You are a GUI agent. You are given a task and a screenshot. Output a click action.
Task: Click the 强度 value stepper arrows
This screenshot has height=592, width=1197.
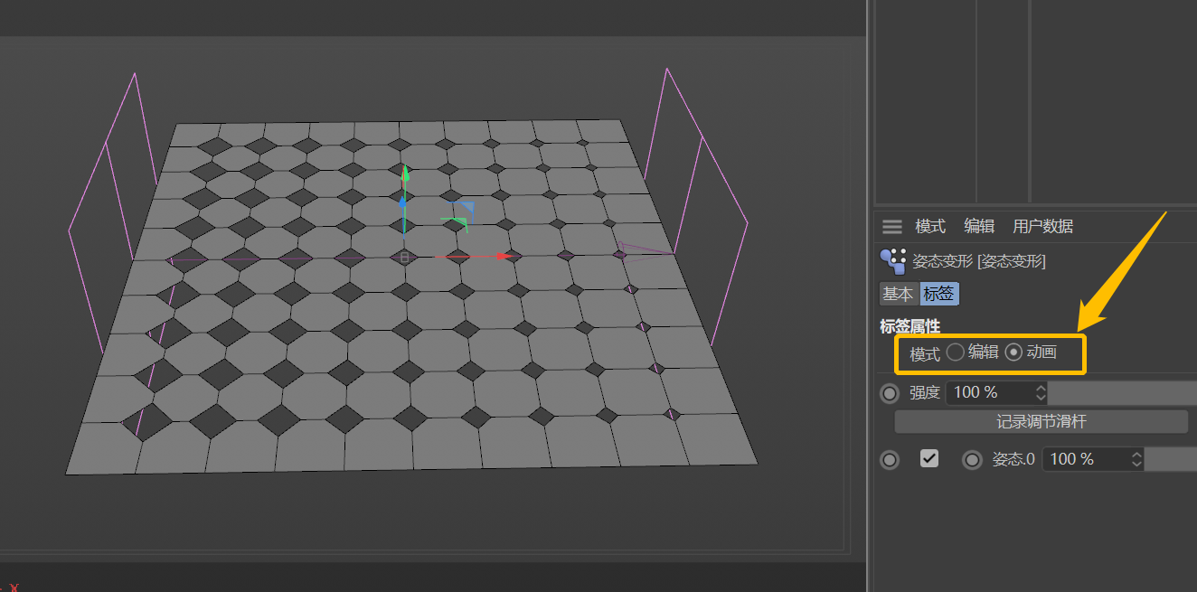pyautogui.click(x=1041, y=393)
